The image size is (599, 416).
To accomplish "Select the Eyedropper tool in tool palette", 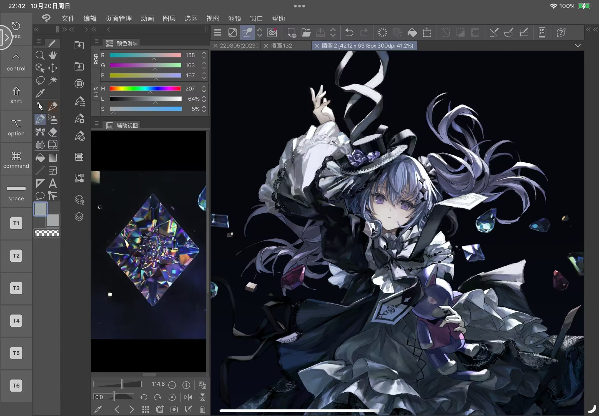I will 40,93.
